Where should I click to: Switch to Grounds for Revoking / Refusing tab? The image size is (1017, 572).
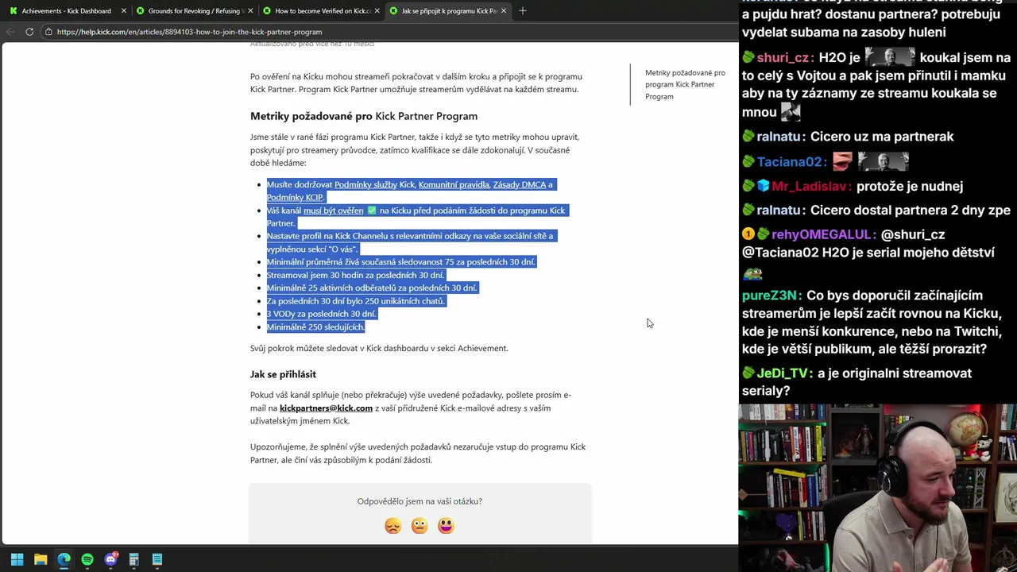tap(194, 11)
